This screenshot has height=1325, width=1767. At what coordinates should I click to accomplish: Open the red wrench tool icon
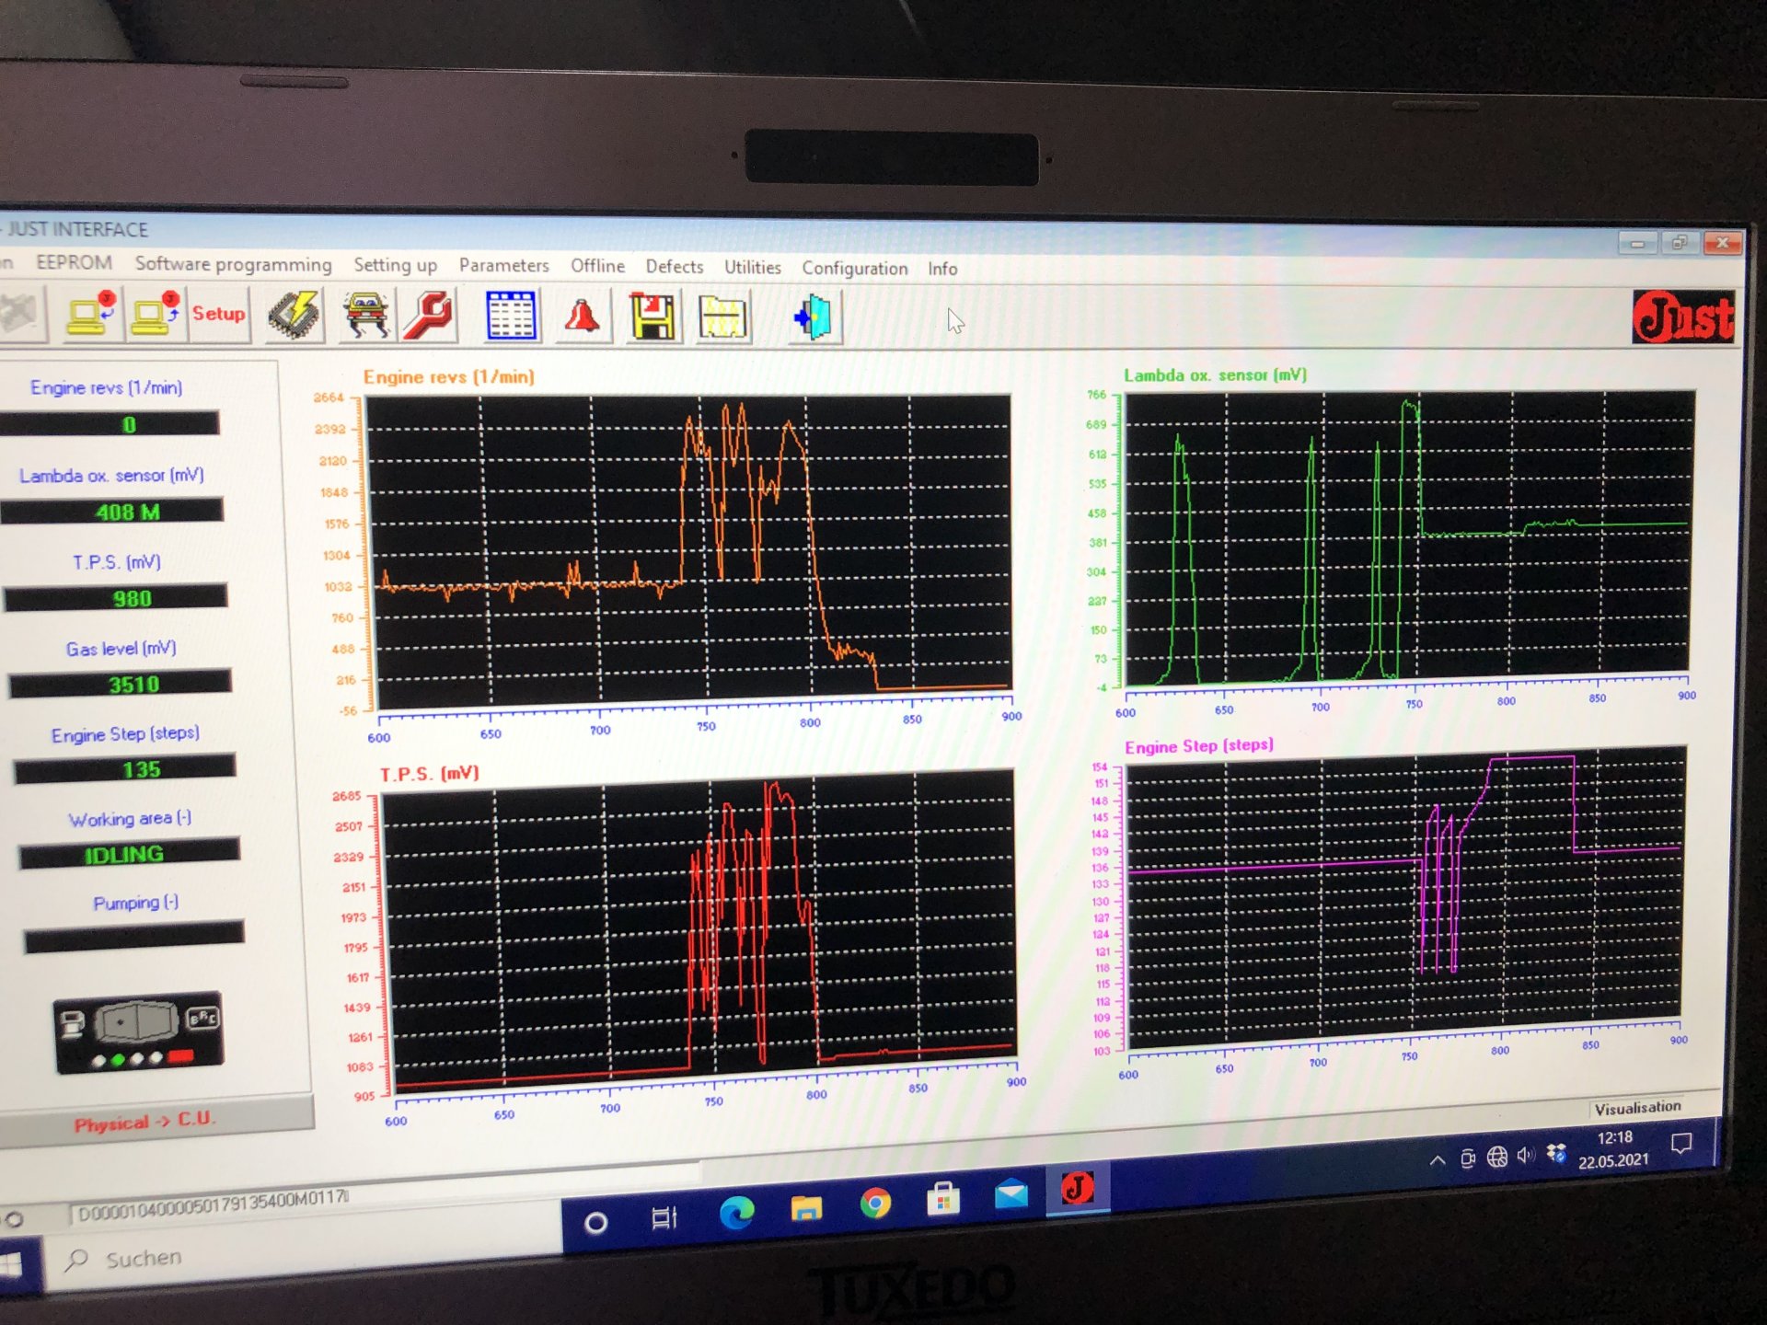[429, 316]
